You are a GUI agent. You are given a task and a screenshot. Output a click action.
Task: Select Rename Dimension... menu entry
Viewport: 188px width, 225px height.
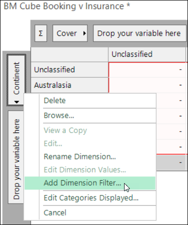coord(90,156)
